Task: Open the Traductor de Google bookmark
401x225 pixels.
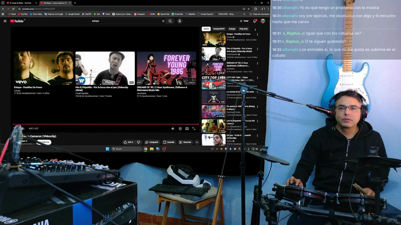Action: (54, 14)
